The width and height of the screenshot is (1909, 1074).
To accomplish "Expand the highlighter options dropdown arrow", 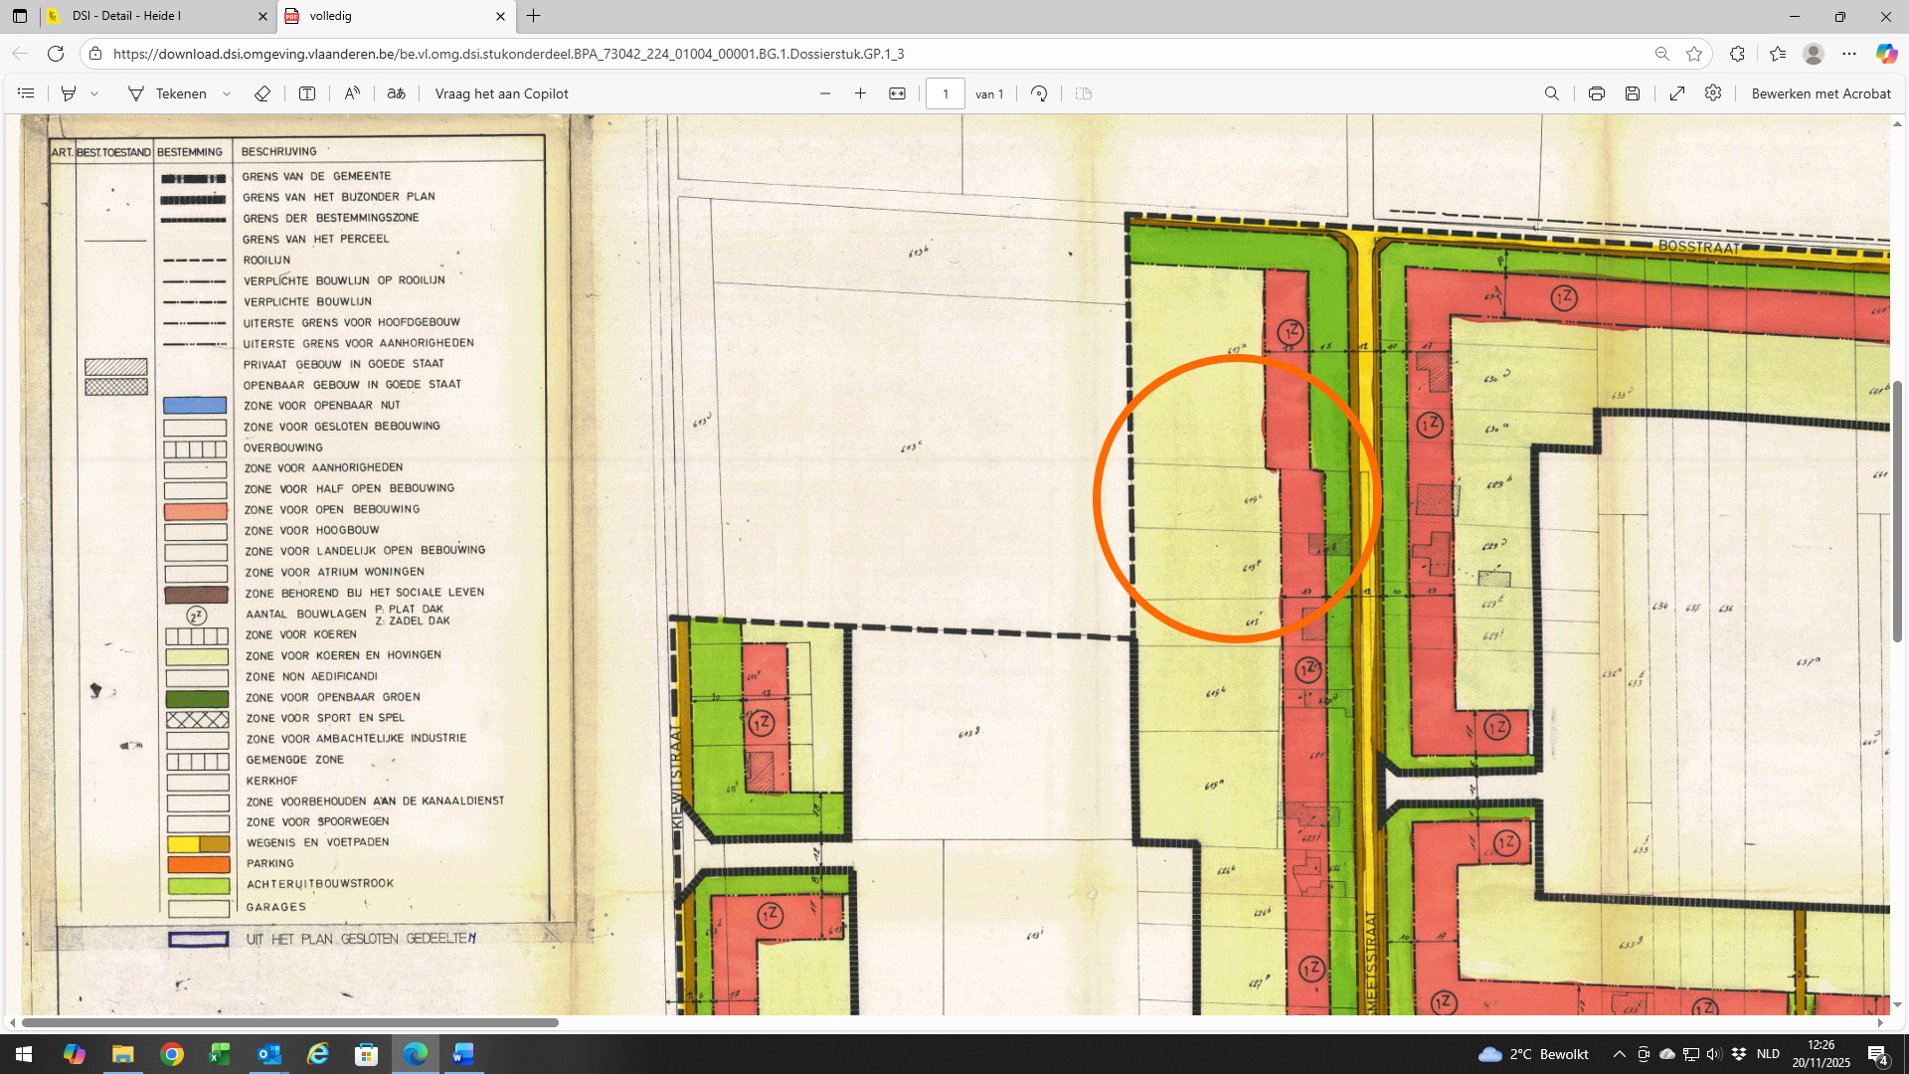I will pos(94,93).
